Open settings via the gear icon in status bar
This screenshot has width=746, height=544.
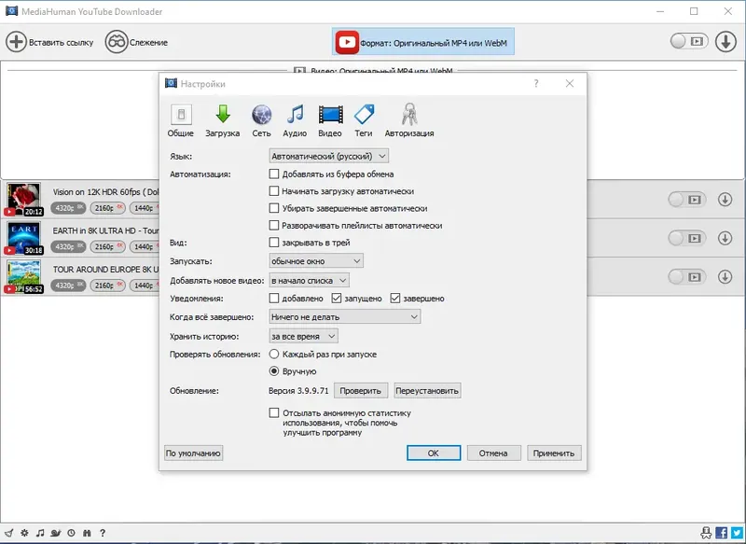25,533
